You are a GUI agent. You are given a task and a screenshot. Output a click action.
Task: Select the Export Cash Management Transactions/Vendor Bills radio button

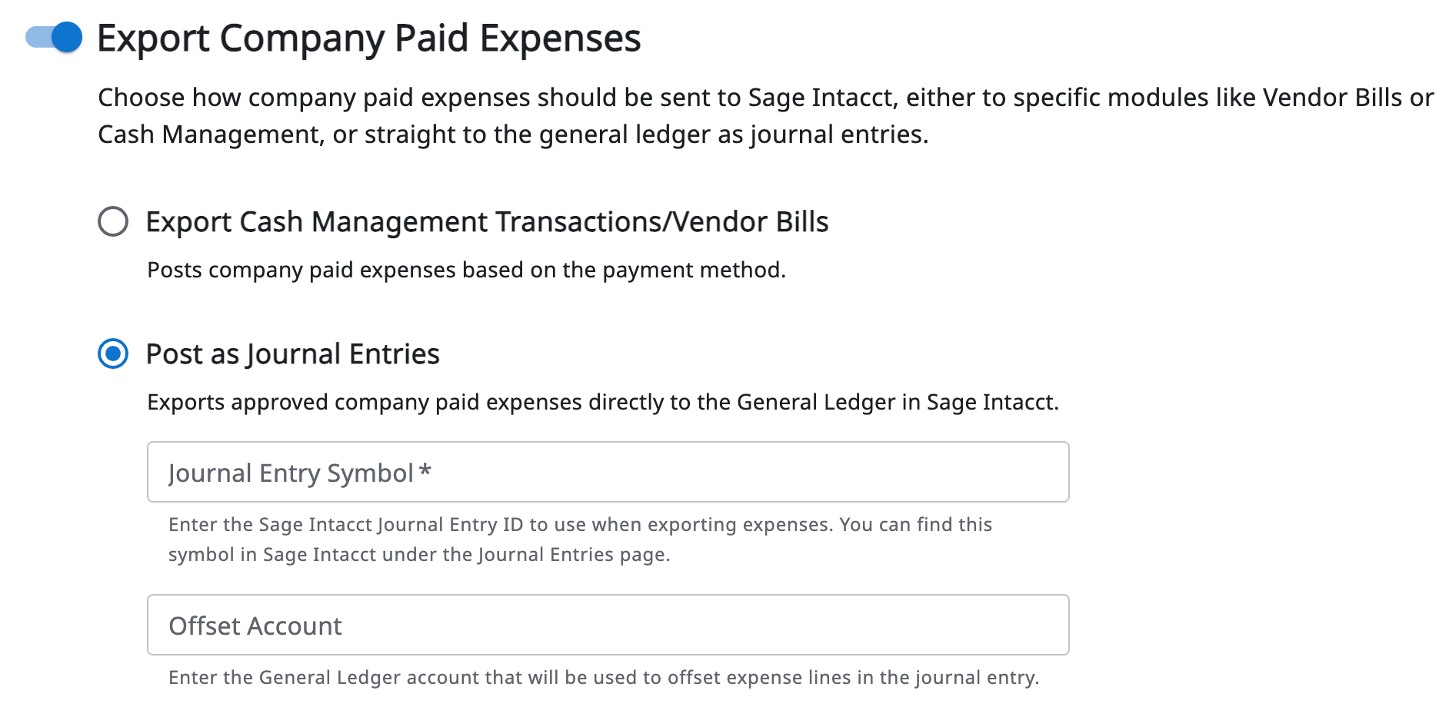[113, 221]
